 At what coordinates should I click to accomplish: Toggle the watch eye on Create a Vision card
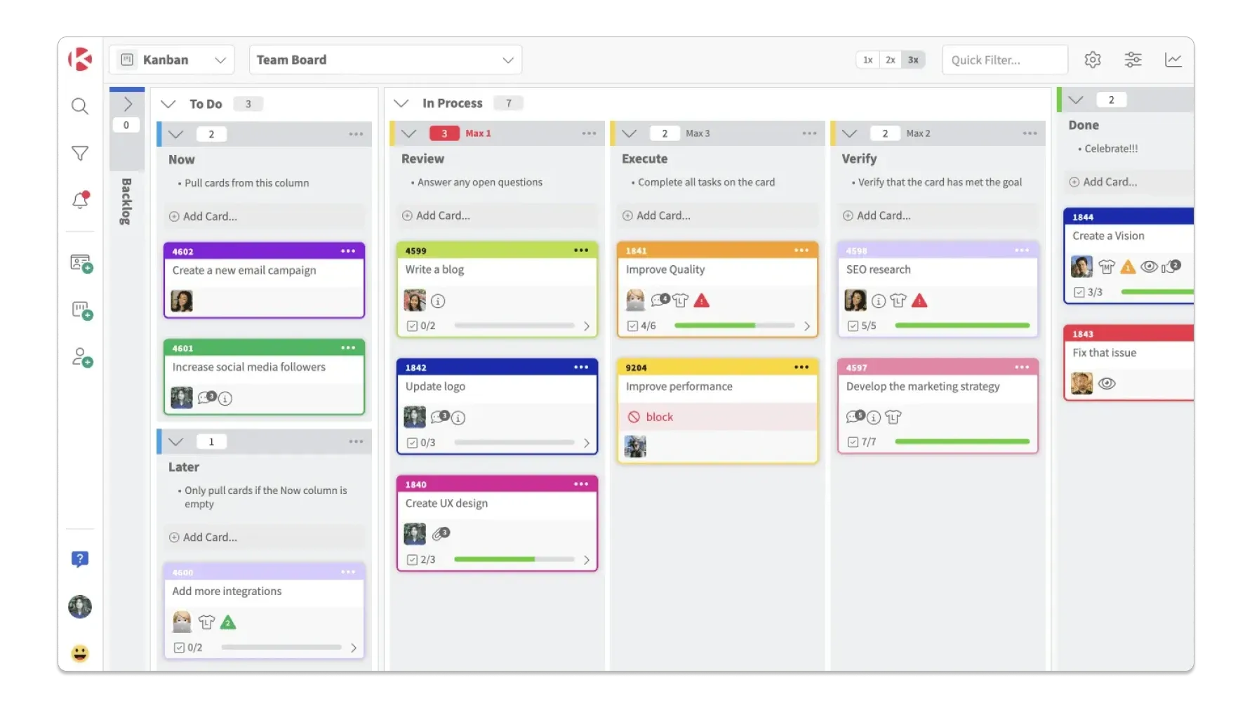pyautogui.click(x=1149, y=267)
